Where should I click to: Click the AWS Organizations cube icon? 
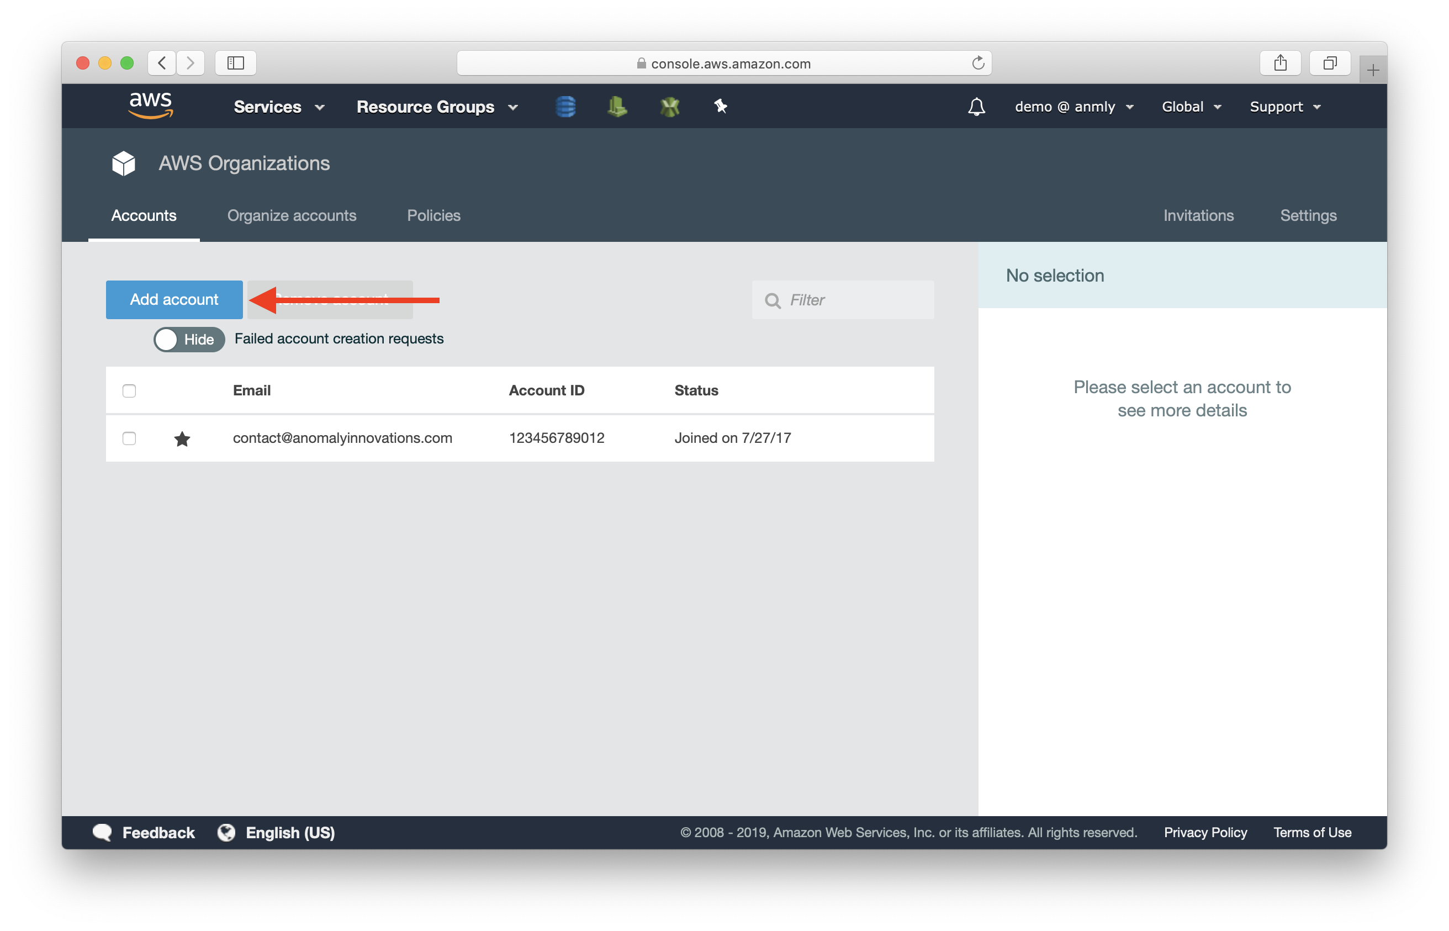pos(125,162)
